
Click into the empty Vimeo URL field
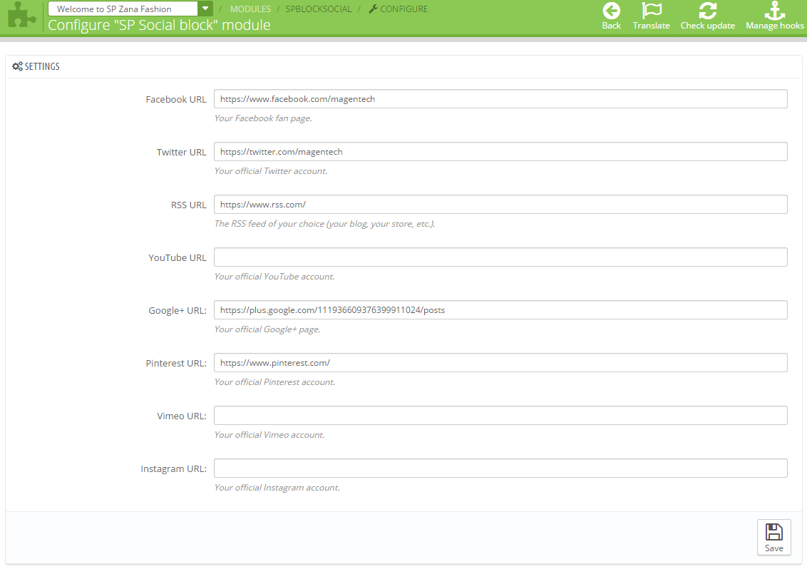[500, 416]
